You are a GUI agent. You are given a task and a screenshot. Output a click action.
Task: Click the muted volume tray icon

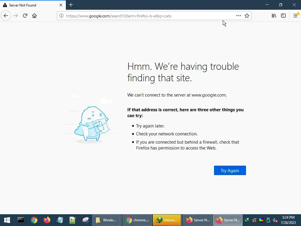click(275, 220)
